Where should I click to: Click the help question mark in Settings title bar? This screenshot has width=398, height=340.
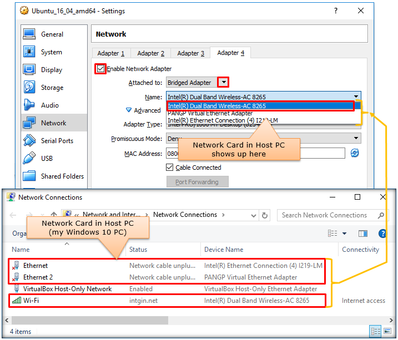[336, 11]
